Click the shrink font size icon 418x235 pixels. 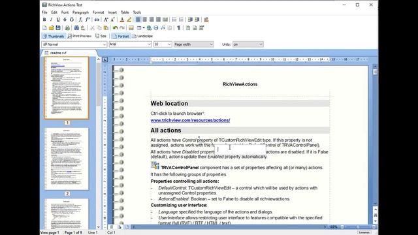[113, 20]
